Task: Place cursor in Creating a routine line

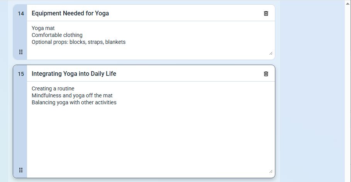Action: coord(53,89)
